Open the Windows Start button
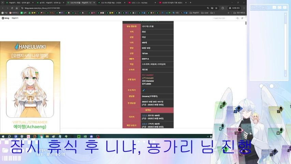The image size is (291, 164). (3, 136)
